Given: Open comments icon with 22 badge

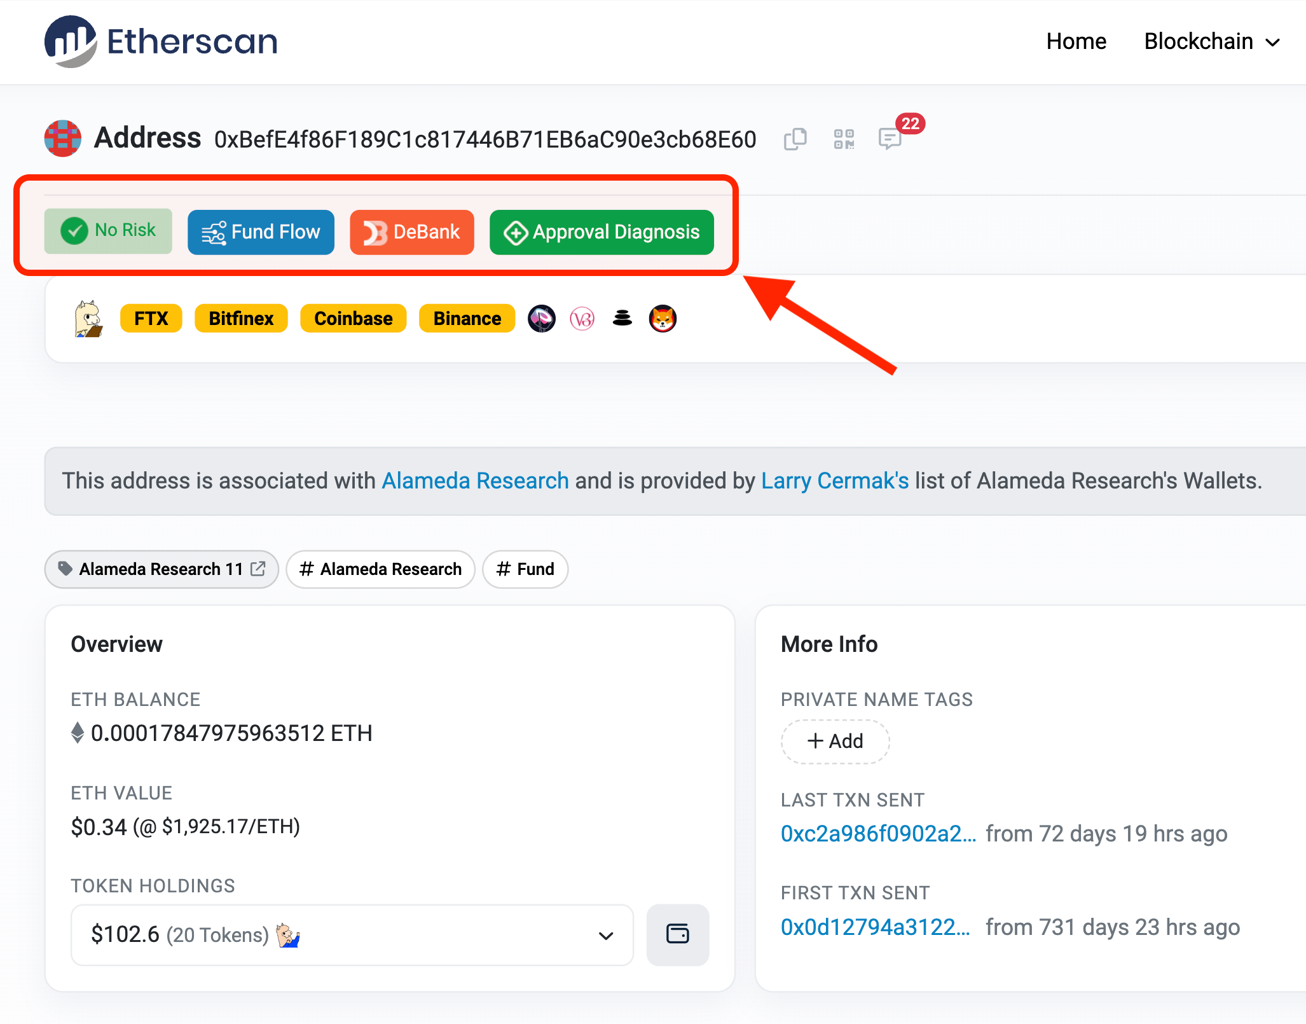Looking at the screenshot, I should [x=890, y=137].
